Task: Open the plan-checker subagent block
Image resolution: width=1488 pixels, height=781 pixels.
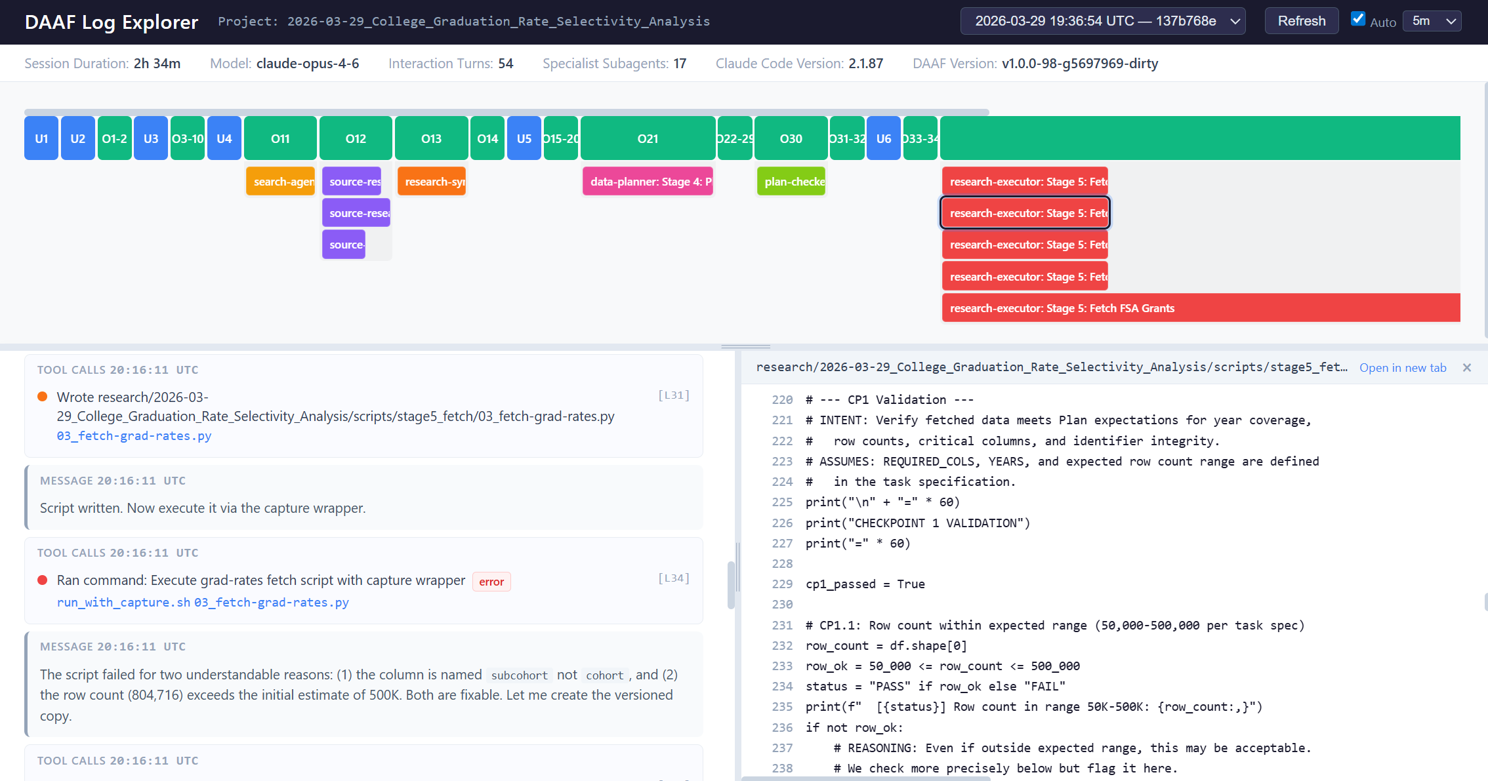Action: click(x=791, y=182)
